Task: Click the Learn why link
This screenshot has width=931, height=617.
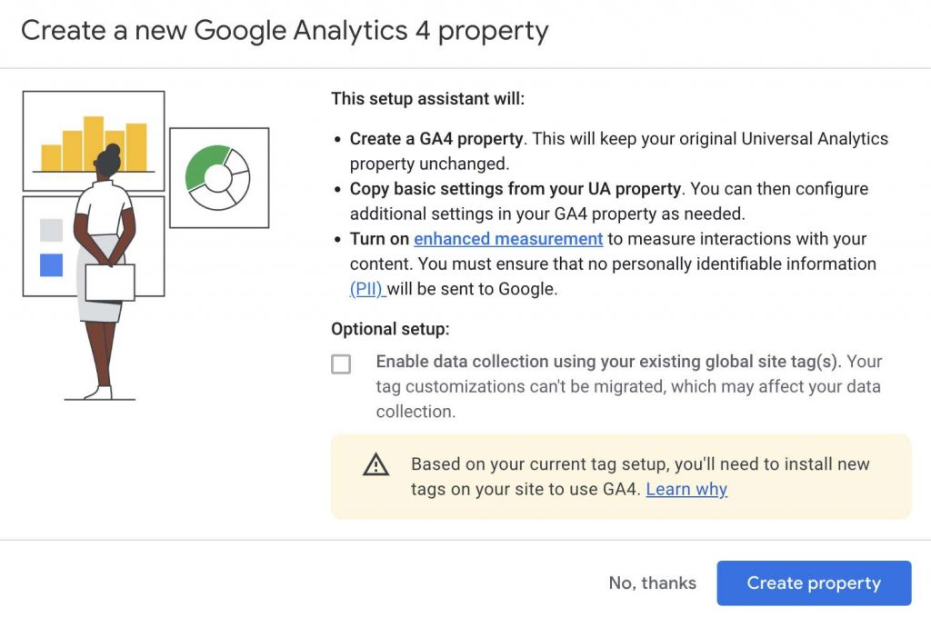Action: point(686,490)
